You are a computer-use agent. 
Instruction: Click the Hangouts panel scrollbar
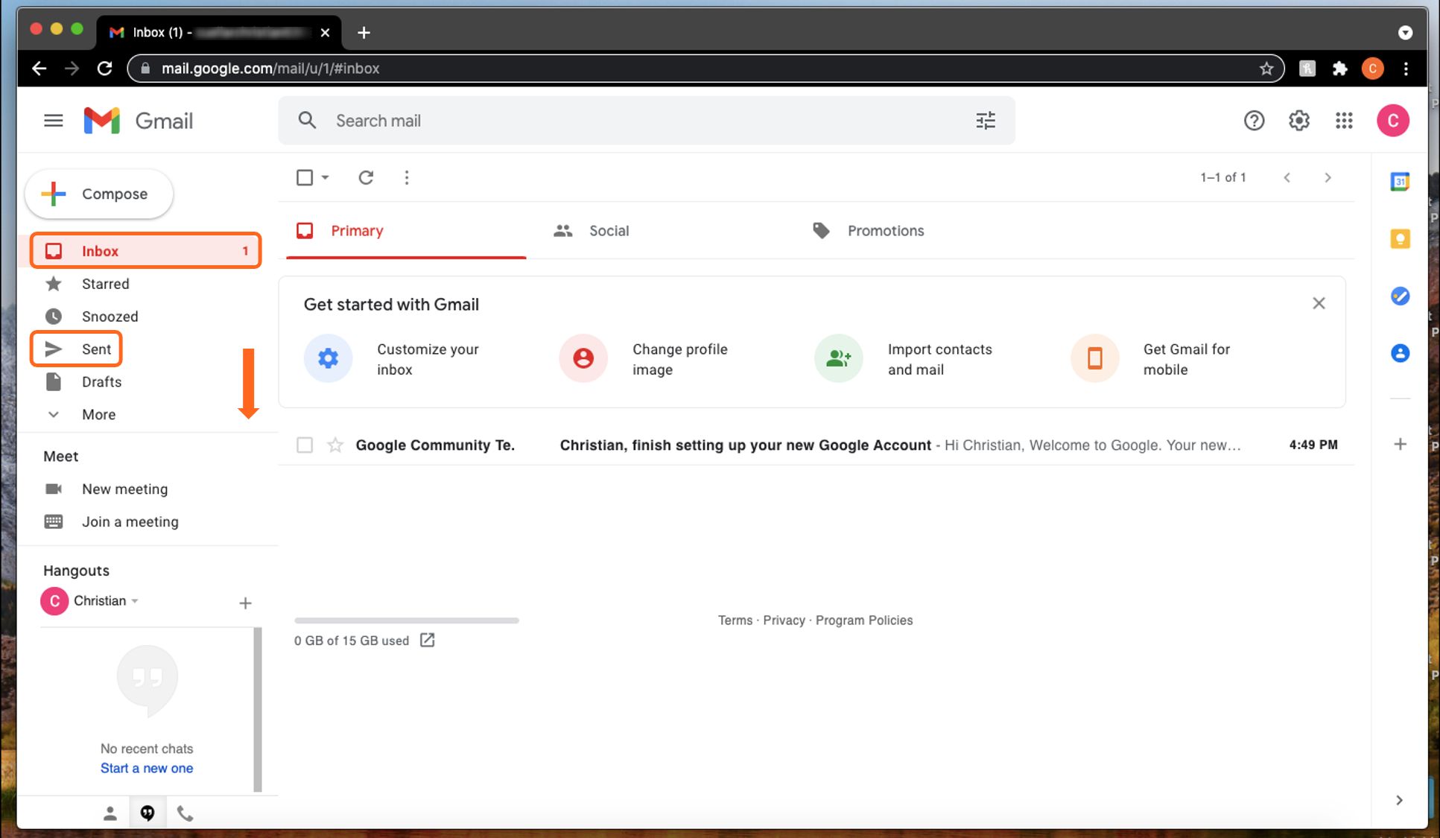click(258, 710)
